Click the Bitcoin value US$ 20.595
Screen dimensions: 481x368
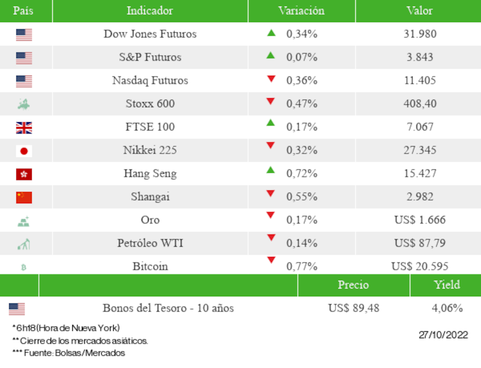click(420, 266)
